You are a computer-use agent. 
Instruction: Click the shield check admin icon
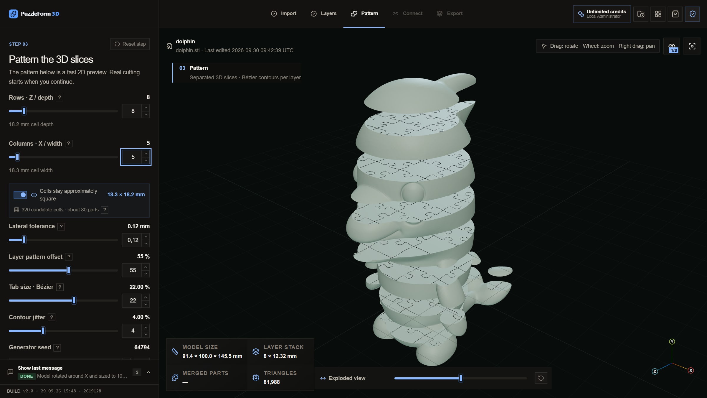point(692,14)
